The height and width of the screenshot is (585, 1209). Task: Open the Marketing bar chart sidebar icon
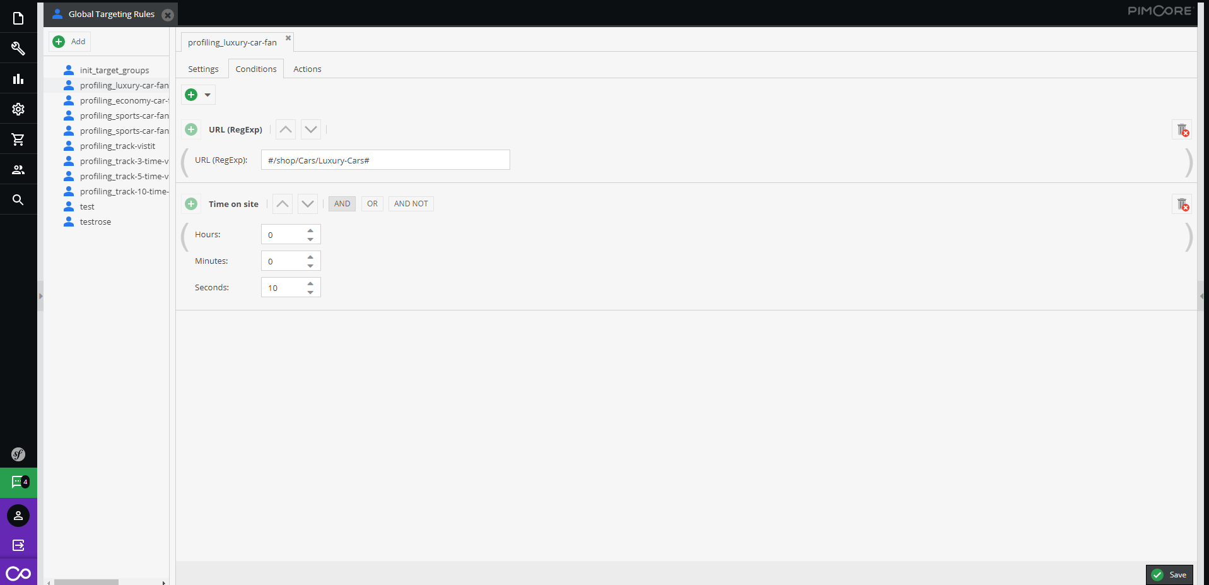pos(18,79)
